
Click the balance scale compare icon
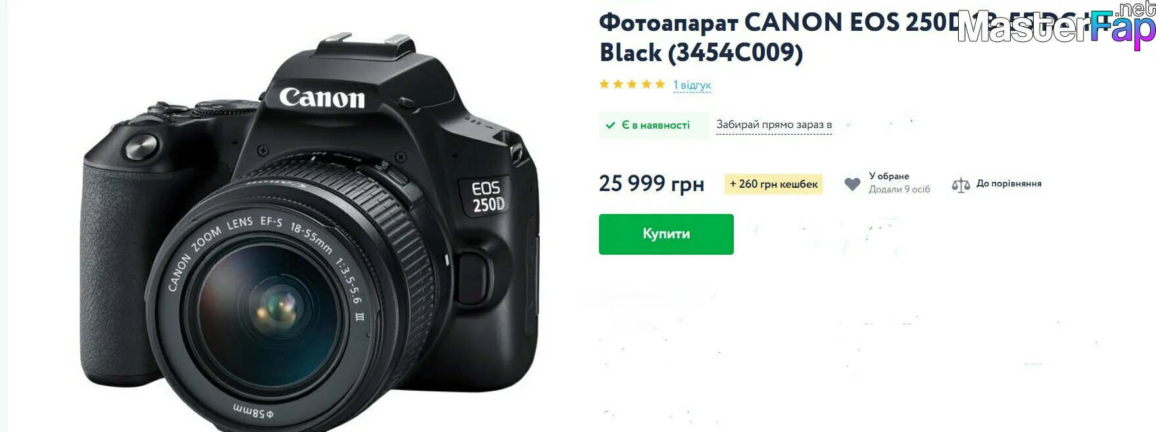pyautogui.click(x=961, y=185)
